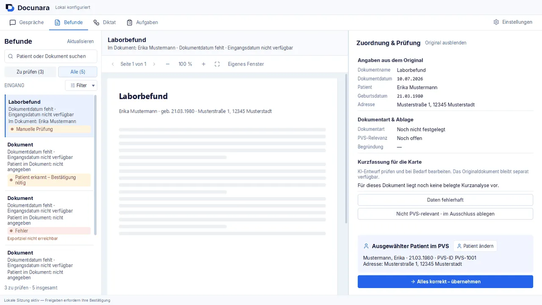Image resolution: width=542 pixels, height=305 pixels.
Task: Click the inbox list scrollbar
Action: pos(95,165)
